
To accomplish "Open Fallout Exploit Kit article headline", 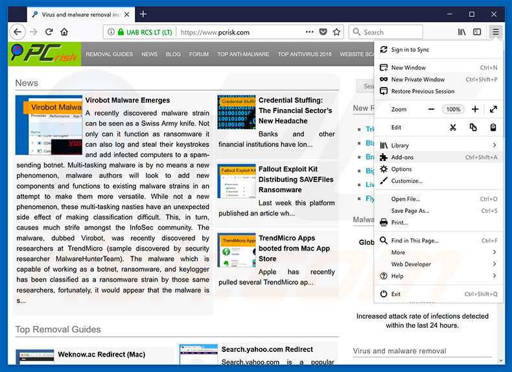I will [296, 179].
